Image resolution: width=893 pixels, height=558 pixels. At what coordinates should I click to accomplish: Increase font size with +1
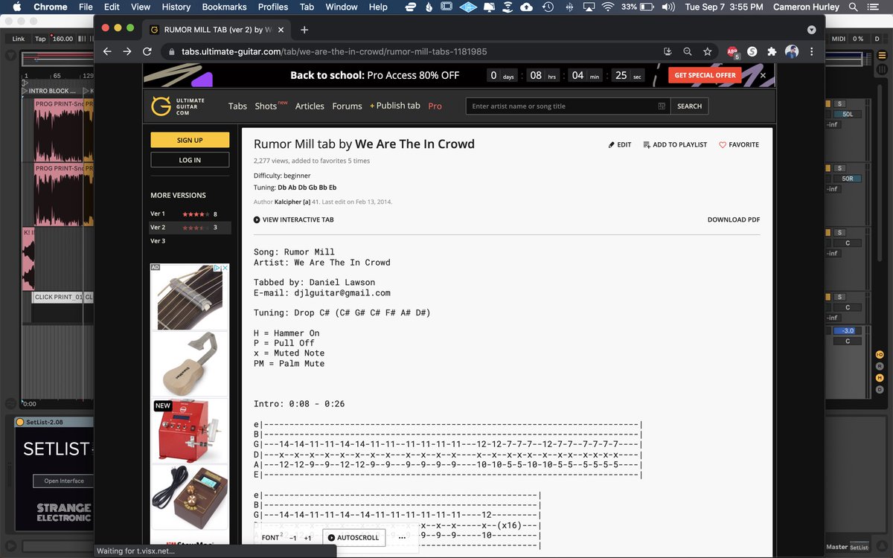pos(307,537)
